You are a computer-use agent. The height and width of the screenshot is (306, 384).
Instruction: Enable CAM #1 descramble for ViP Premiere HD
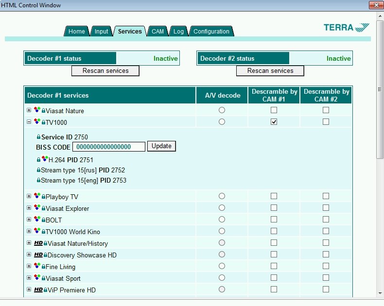pos(274,289)
